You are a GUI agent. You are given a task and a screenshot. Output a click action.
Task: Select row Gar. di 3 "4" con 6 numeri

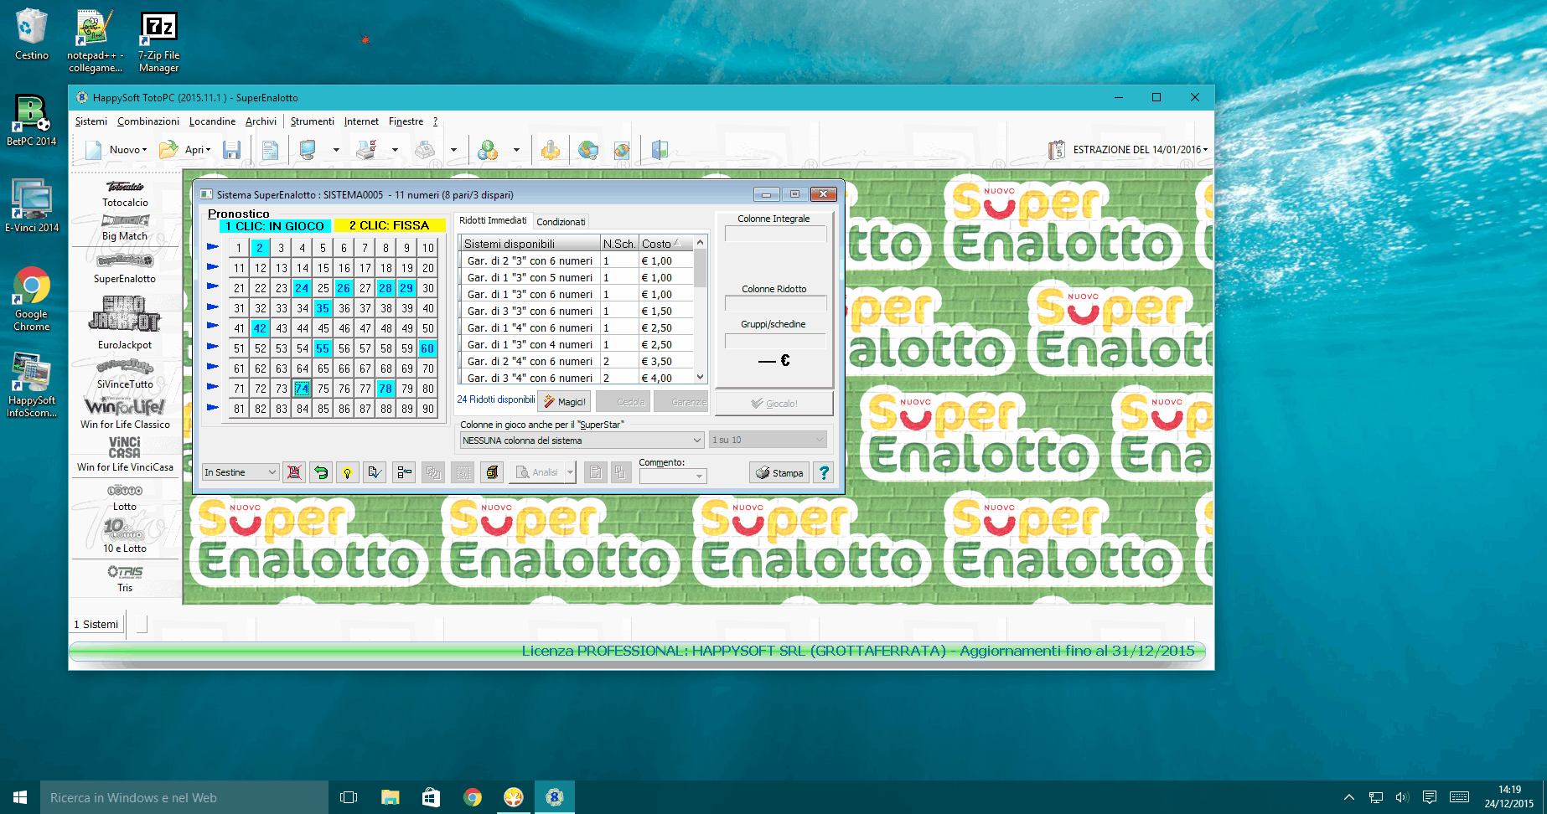577,378
